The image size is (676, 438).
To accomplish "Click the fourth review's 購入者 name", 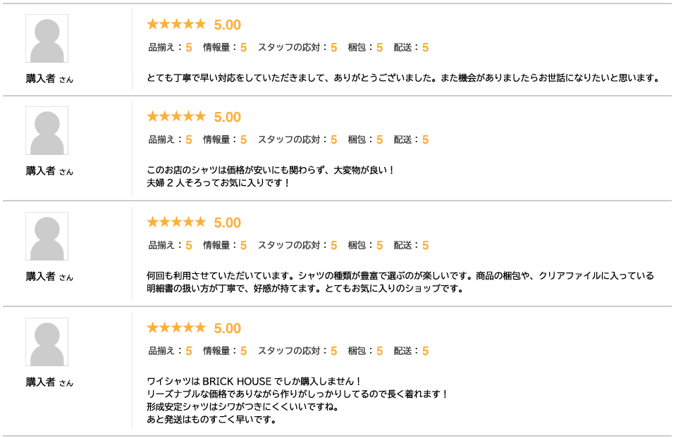I will click(x=41, y=382).
